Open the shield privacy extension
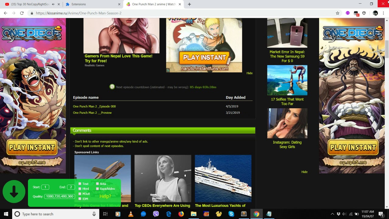The height and width of the screenshot is (219, 389). 364,13
